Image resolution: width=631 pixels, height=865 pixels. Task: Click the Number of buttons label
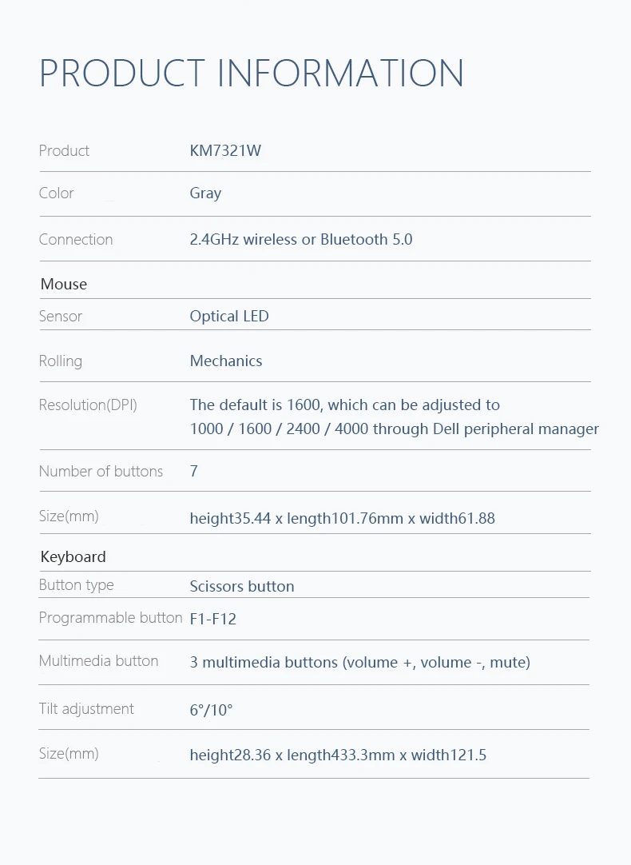coord(101,471)
